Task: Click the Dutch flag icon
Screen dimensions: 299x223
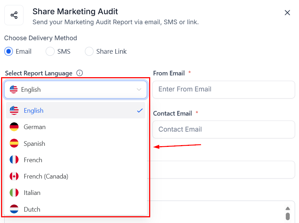Action: pyautogui.click(x=14, y=209)
